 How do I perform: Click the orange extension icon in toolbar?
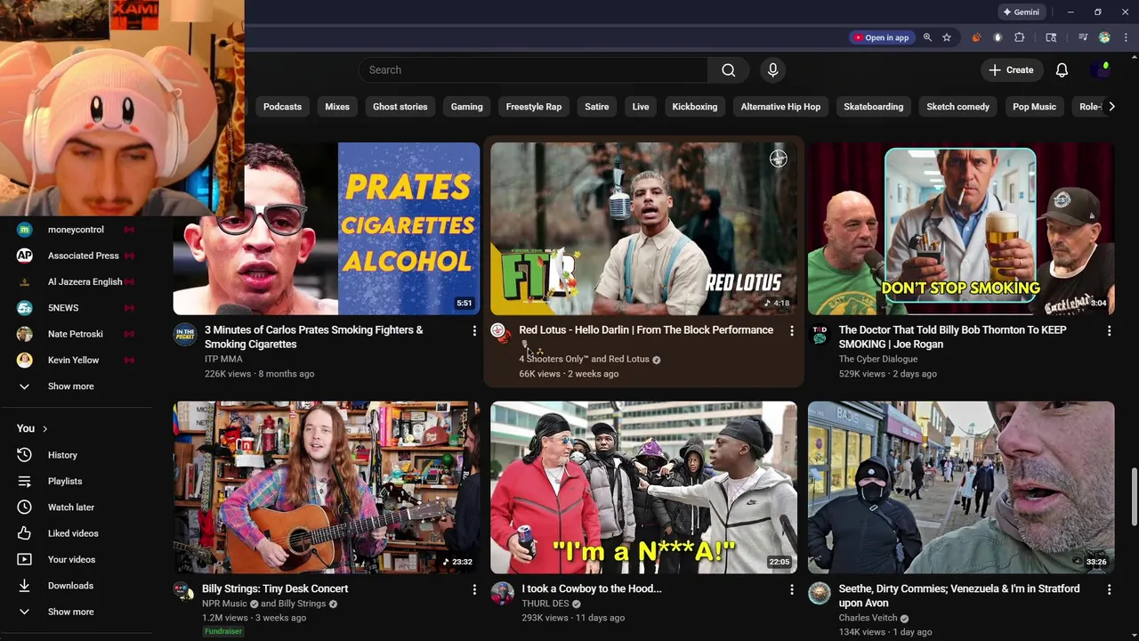(x=976, y=37)
